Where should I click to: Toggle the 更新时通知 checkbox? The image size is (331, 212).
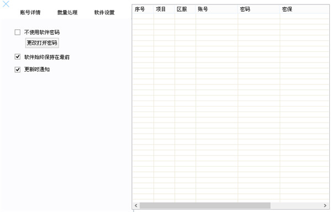point(18,70)
